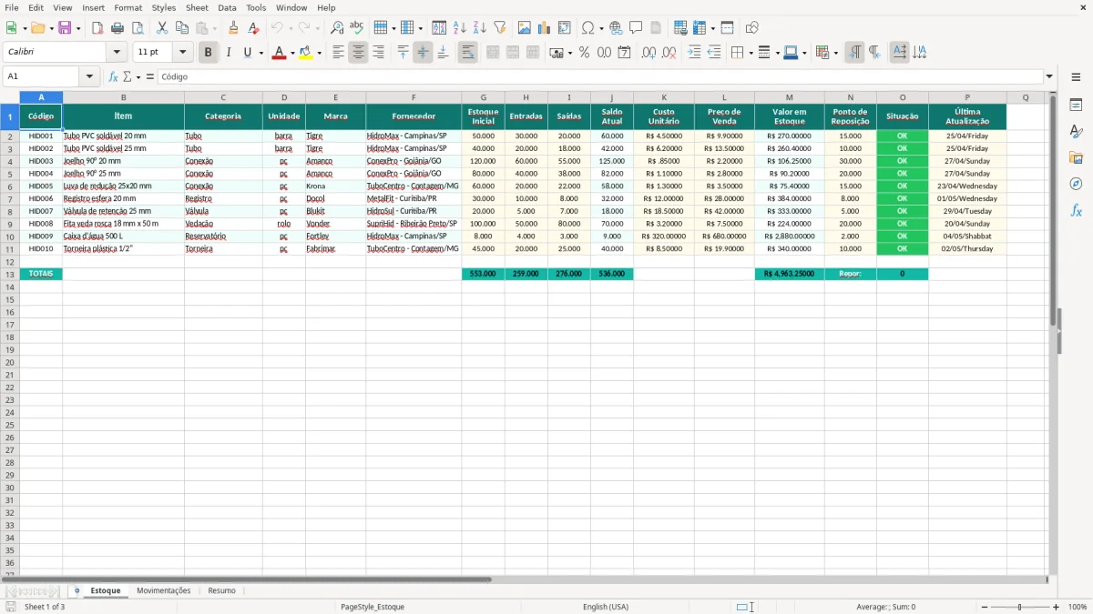Click the Add Decimal Place icon
1093x614 pixels.
[x=649, y=53]
